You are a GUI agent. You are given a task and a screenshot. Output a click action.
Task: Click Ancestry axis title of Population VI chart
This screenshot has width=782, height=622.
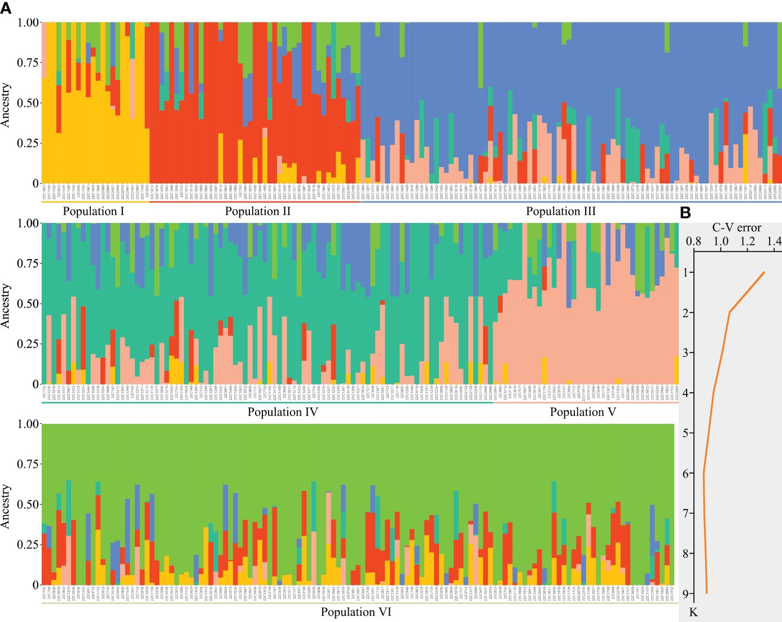tap(6, 506)
